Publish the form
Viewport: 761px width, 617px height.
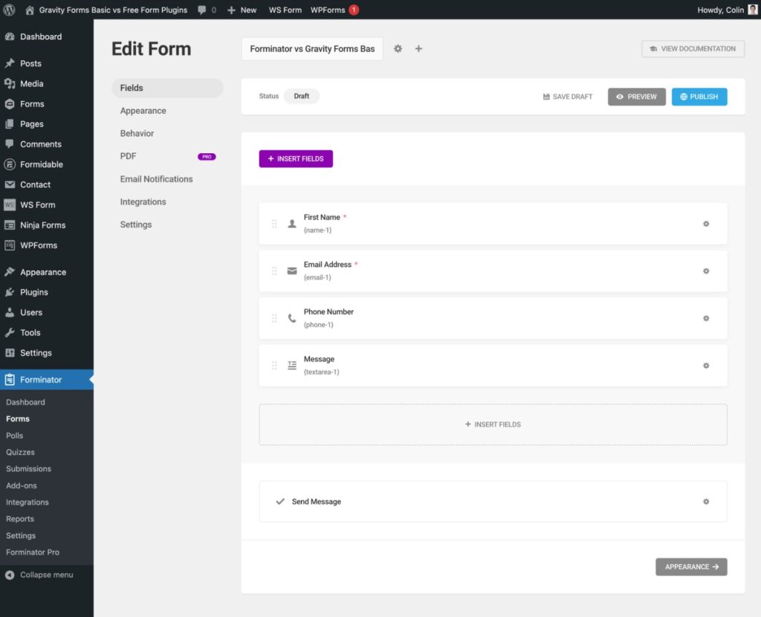coord(699,96)
